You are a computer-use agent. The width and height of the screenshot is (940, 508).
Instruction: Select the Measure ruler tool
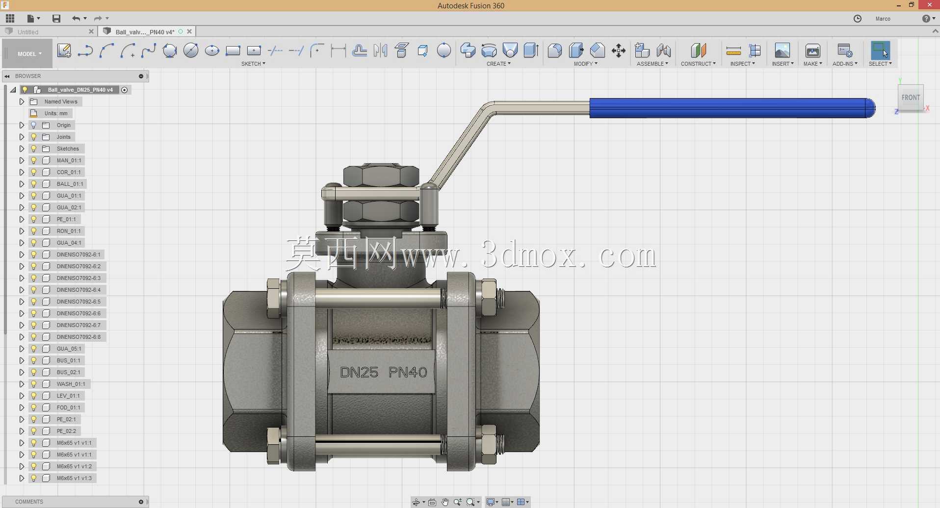[x=733, y=51]
